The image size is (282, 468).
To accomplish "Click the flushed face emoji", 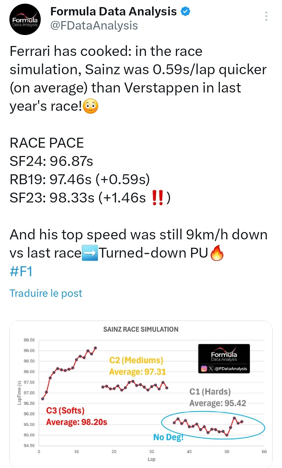I will point(91,106).
